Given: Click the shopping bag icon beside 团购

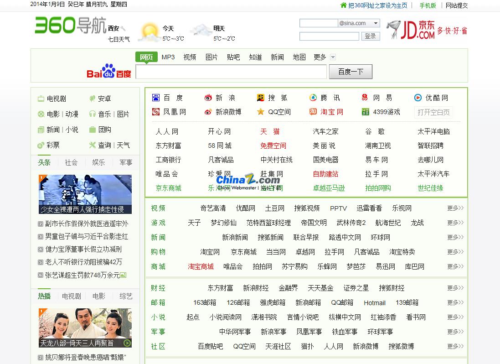Looking at the screenshot, I should coord(93,130).
